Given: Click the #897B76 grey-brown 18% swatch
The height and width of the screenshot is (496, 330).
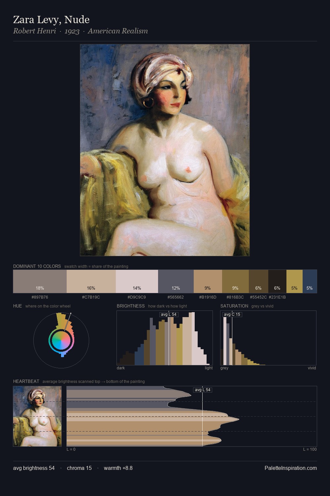Looking at the screenshot, I should coord(40,281).
